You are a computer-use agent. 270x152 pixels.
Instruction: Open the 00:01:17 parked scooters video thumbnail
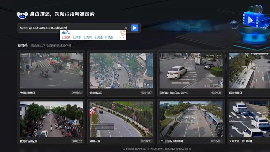[x=121, y=71]
